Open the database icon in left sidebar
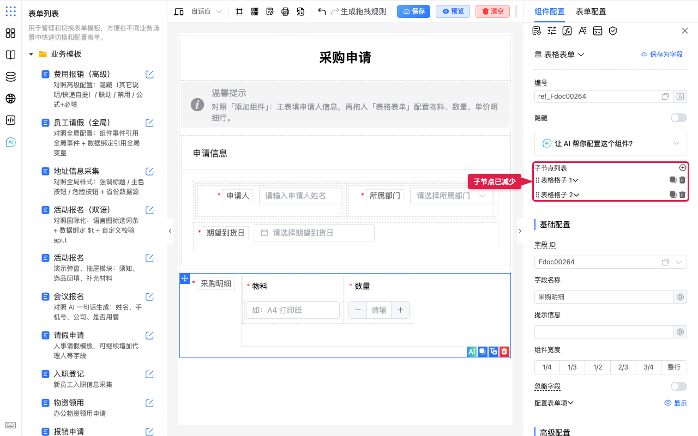Image resolution: width=698 pixels, height=436 pixels. [x=10, y=77]
